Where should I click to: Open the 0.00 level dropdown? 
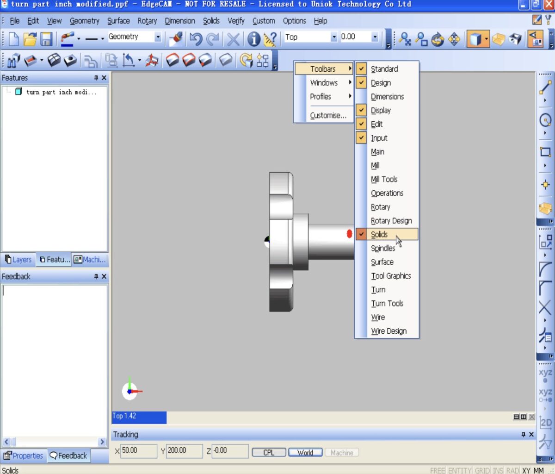(375, 37)
